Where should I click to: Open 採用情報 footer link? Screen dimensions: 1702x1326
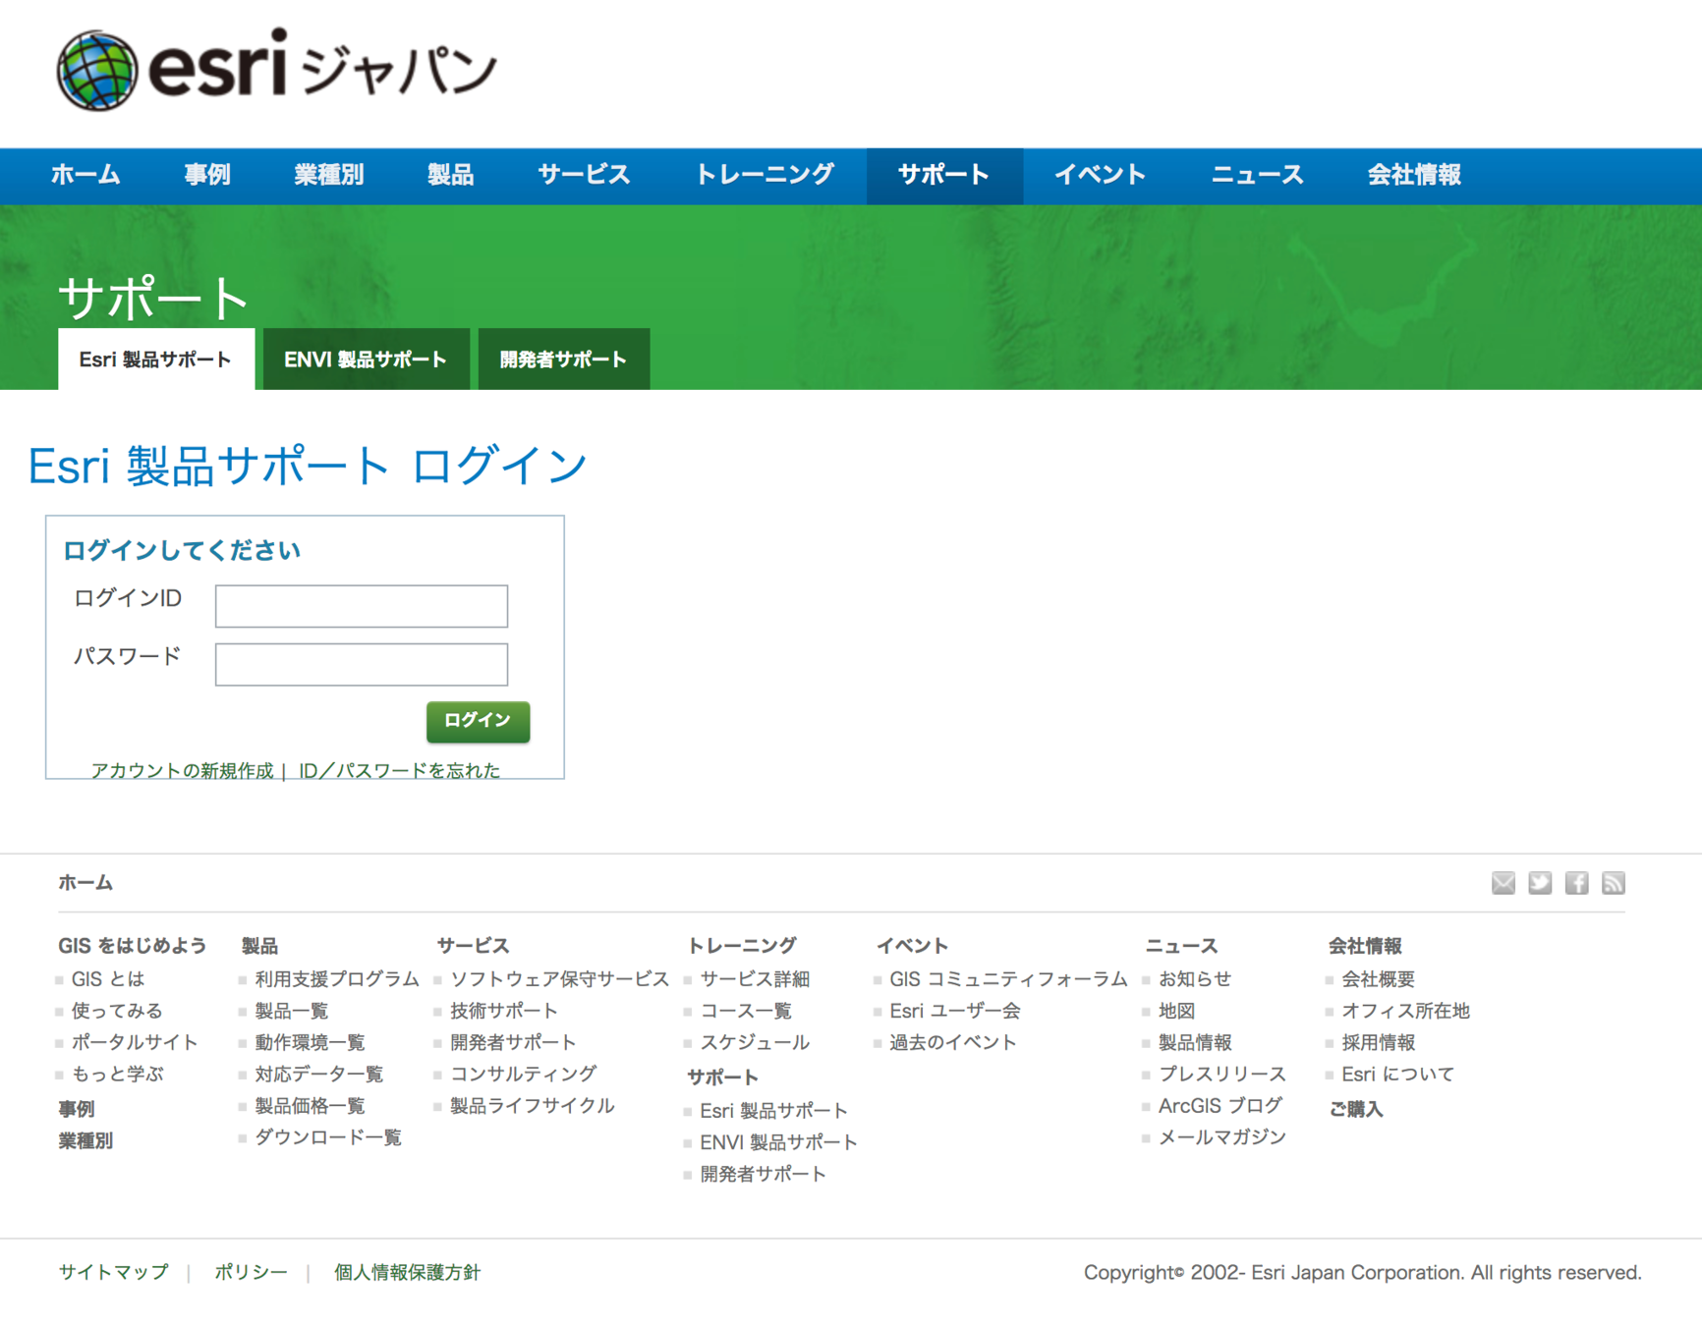tap(1378, 1042)
